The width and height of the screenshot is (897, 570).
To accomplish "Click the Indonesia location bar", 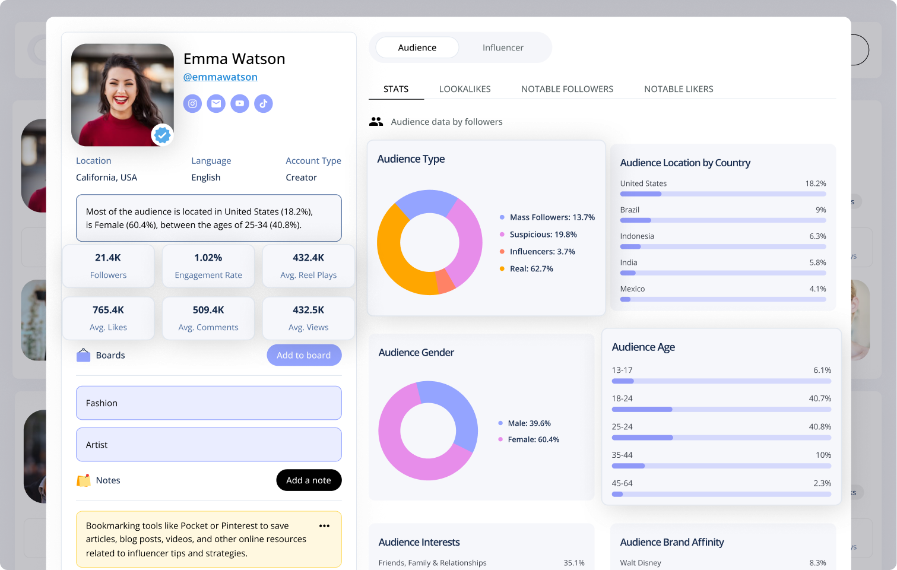I will coord(723,246).
